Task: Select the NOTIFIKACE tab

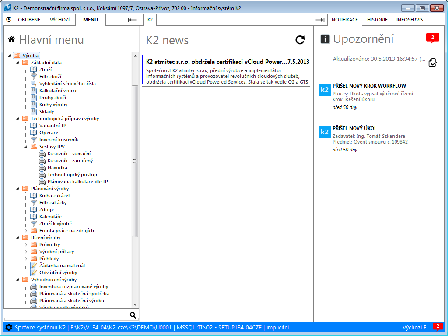Action: (x=345, y=20)
